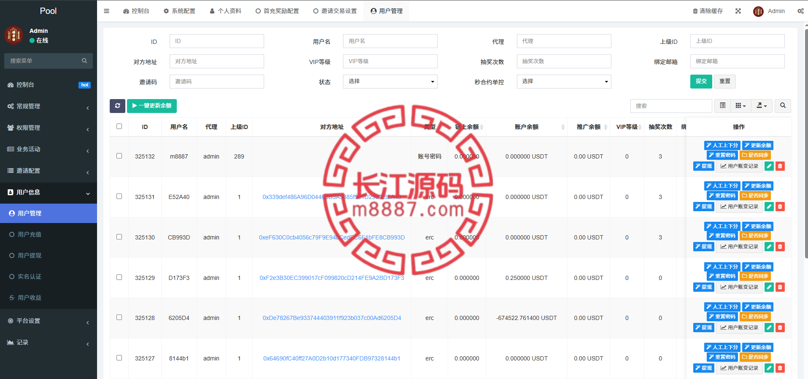Click the page vertical scrollbar

[806, 143]
